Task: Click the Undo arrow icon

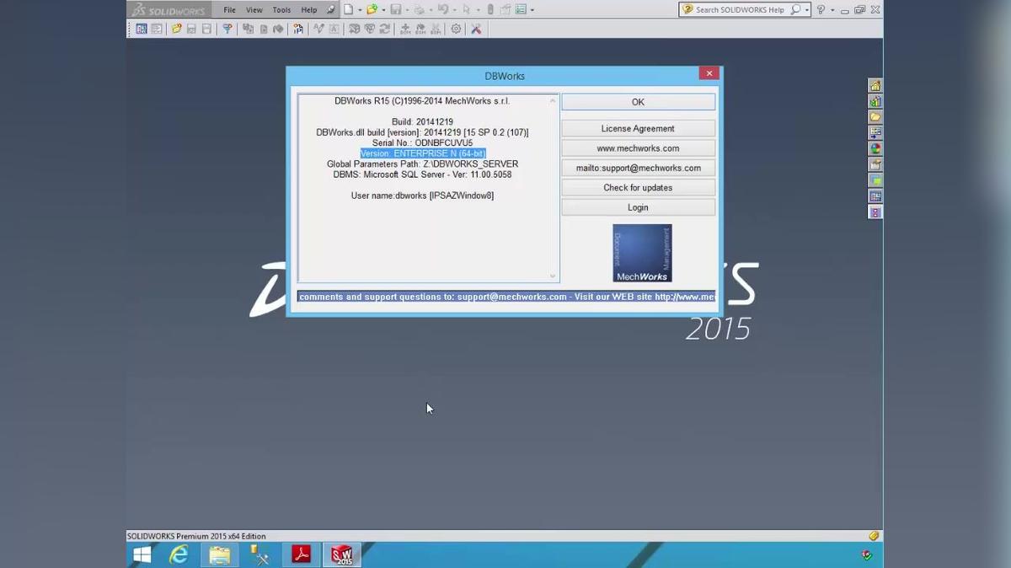Action: pos(442,10)
